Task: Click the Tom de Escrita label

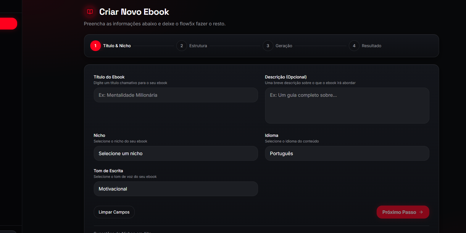Action: tap(108, 171)
